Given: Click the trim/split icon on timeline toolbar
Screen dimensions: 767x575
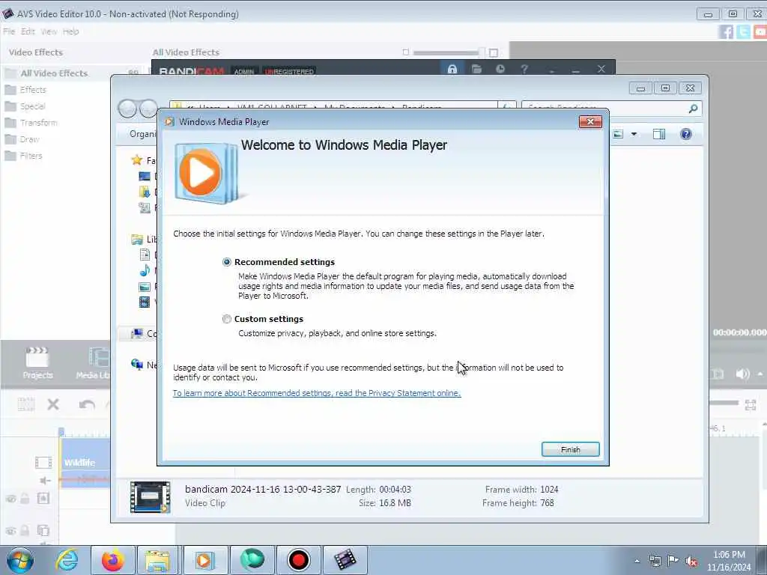Looking at the screenshot, I should click(26, 404).
